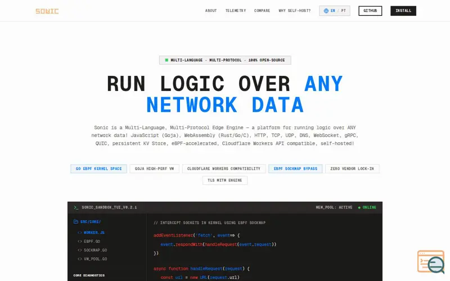Select the Go eBPF Kernel Space tag
This screenshot has width=450, height=281.
[99, 169]
